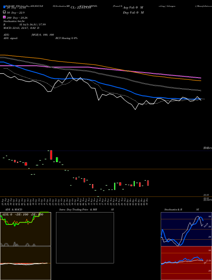212x280 pixels.
Task: Click the '64.24' label in Stochastics panel
Action: pos(206,225)
